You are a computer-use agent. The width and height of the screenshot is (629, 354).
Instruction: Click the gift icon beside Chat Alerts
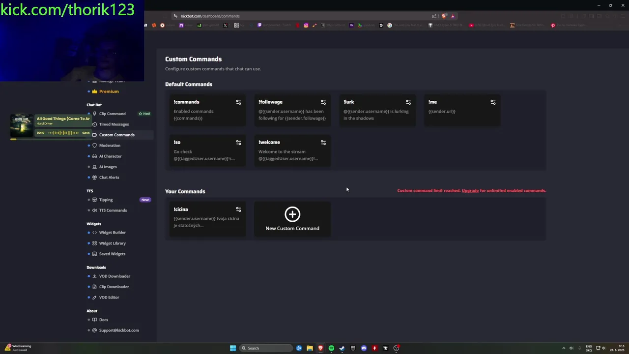94,177
